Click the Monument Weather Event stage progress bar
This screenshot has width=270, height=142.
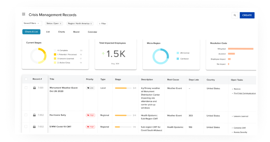tap(123, 88)
